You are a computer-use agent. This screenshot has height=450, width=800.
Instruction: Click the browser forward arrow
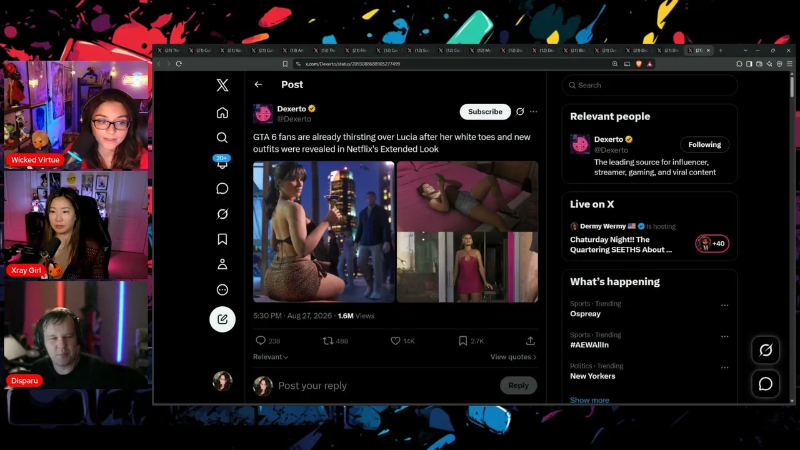168,64
